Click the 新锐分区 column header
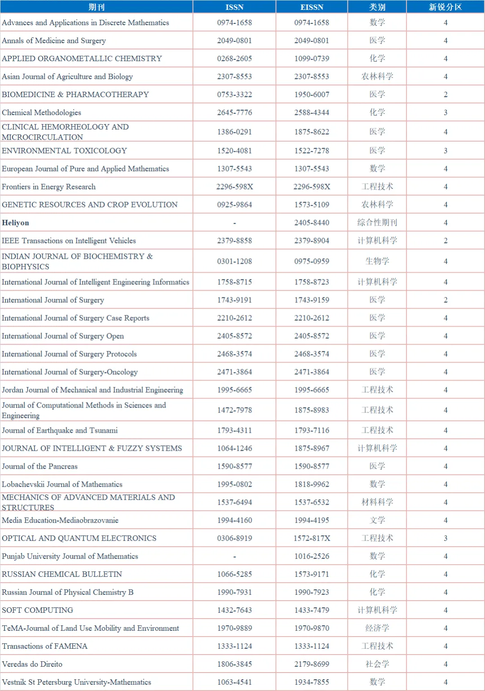485x691 pixels. [445, 7]
